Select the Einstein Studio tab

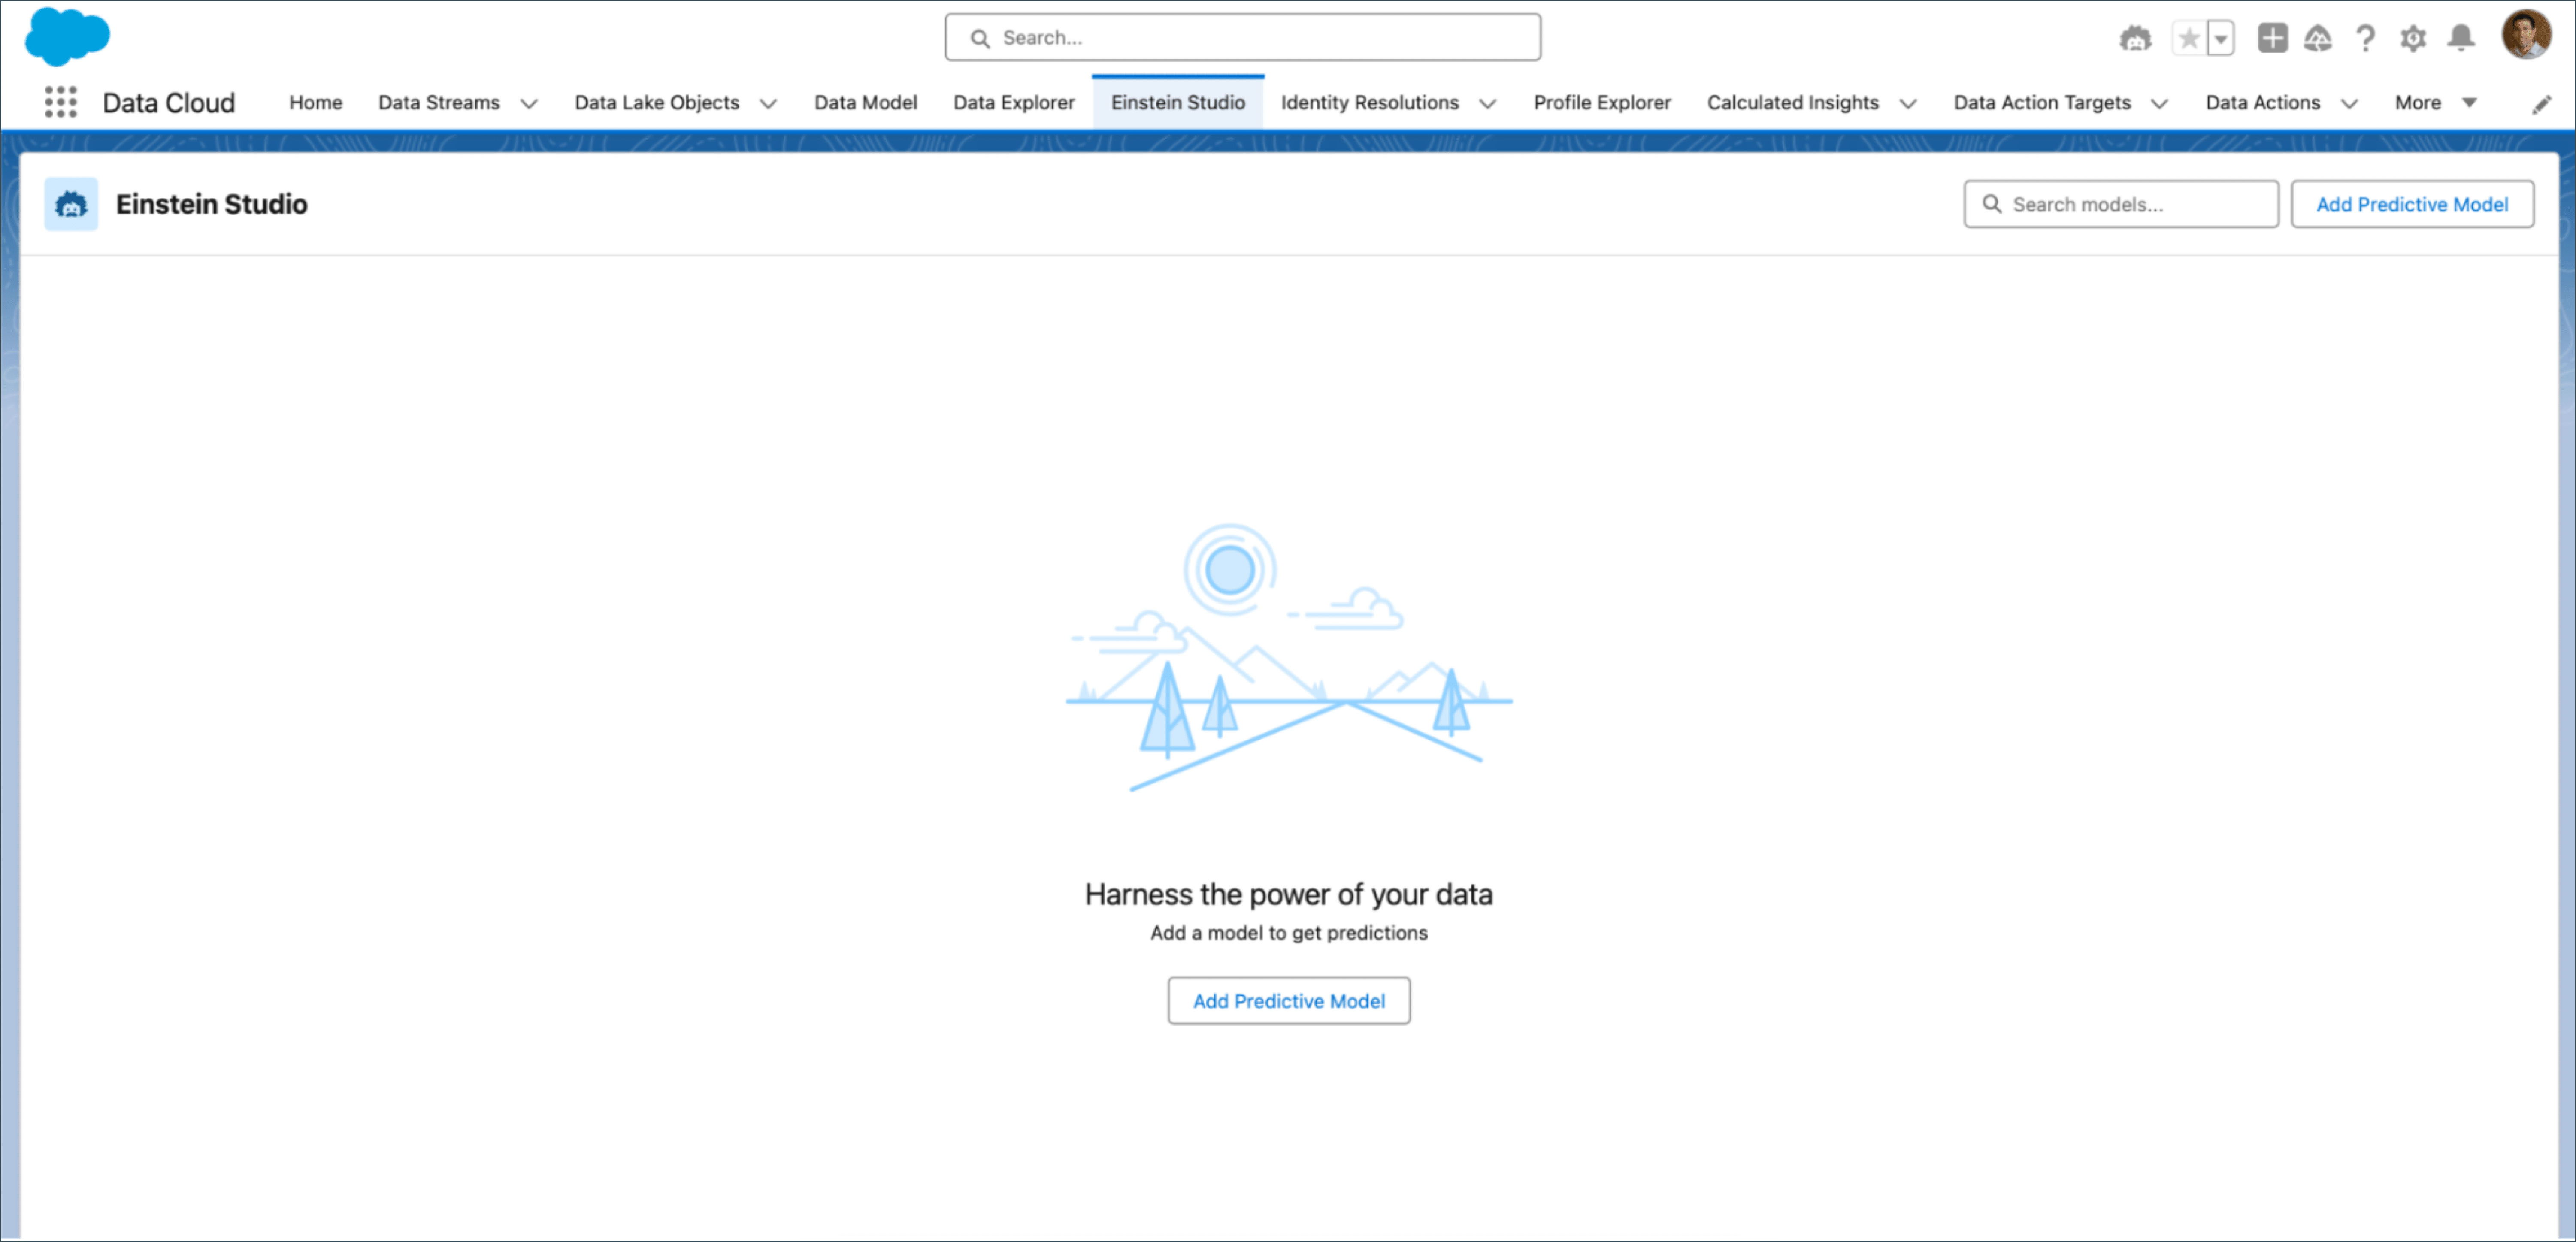pyautogui.click(x=1178, y=102)
